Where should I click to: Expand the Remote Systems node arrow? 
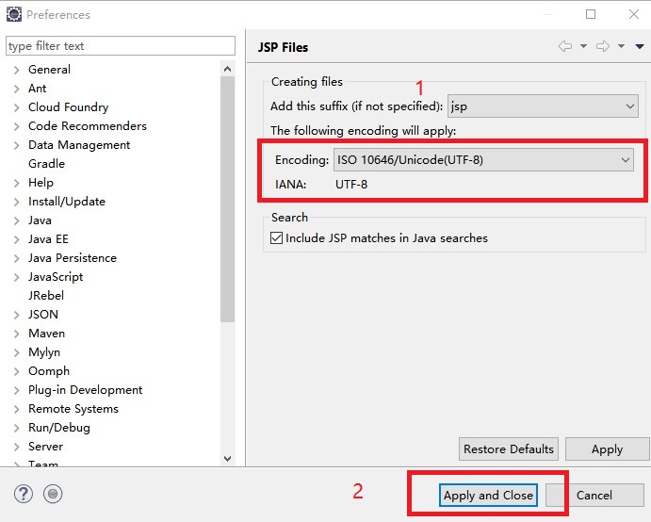[17, 409]
